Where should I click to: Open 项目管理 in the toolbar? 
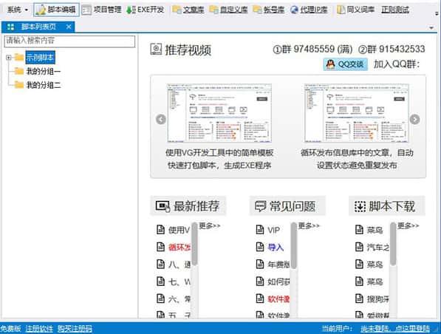tap(101, 10)
